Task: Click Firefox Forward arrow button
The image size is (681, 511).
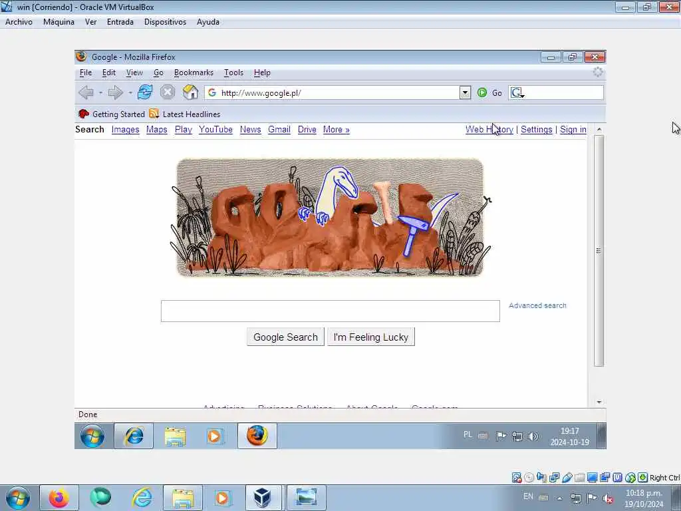Action: [x=115, y=92]
